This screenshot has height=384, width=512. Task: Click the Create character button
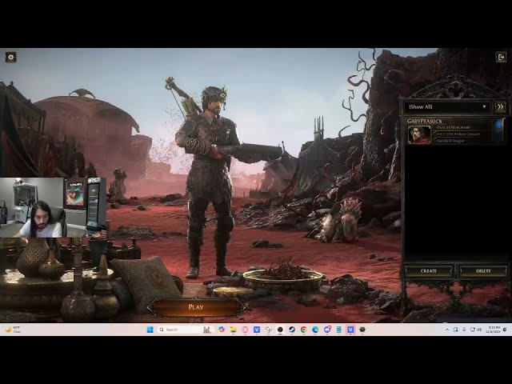click(429, 271)
